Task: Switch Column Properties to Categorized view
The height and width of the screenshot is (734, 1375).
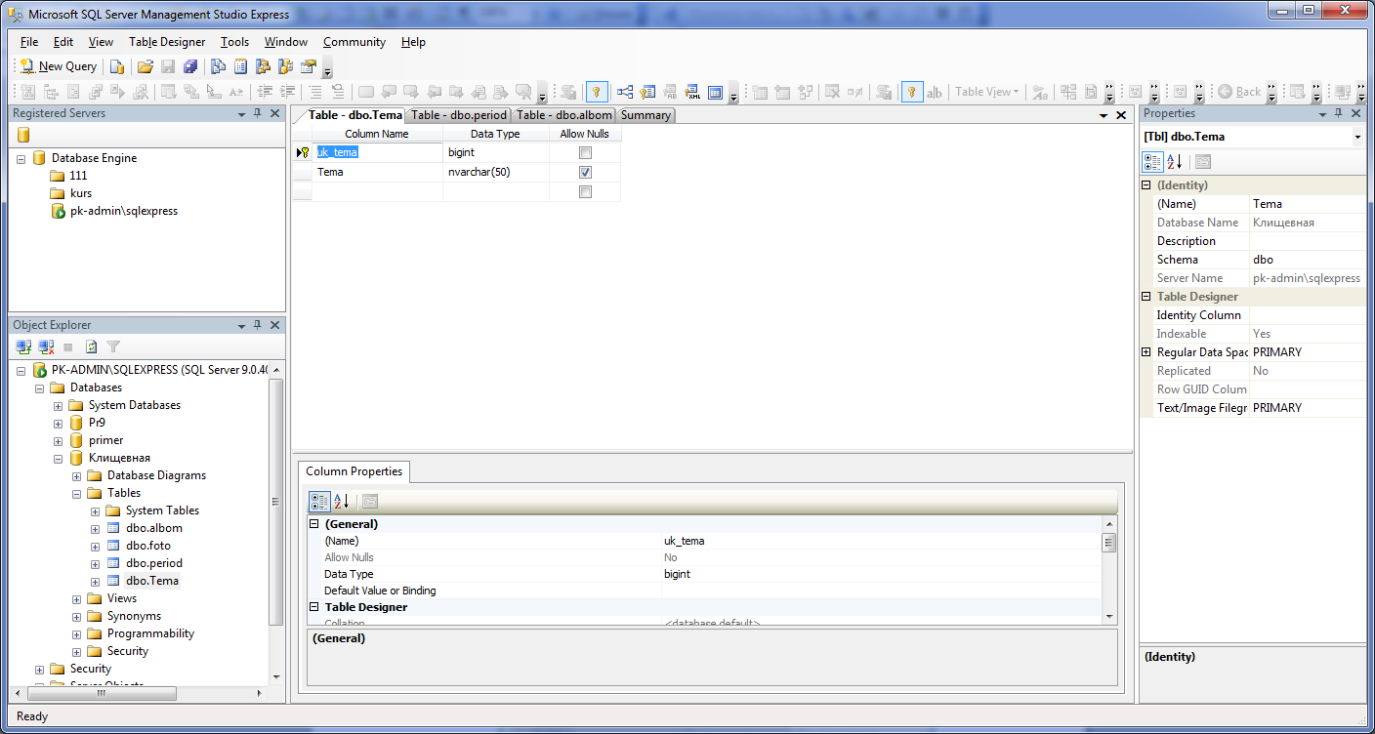Action: 319,502
